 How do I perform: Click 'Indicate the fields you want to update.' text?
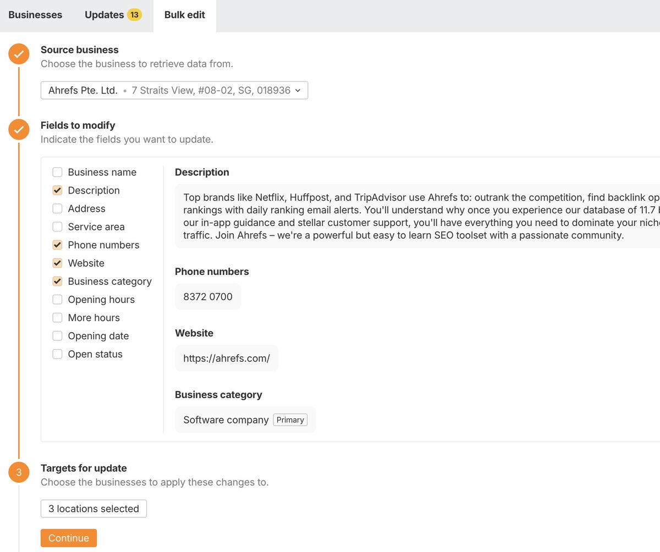(x=127, y=140)
